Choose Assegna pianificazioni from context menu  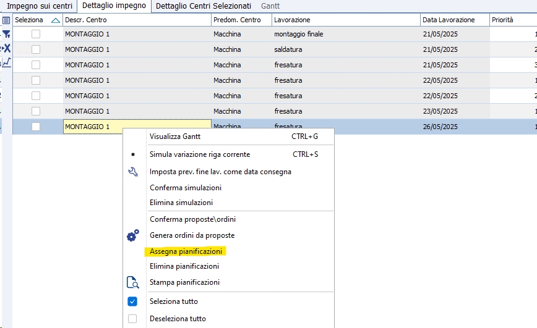pyautogui.click(x=186, y=251)
